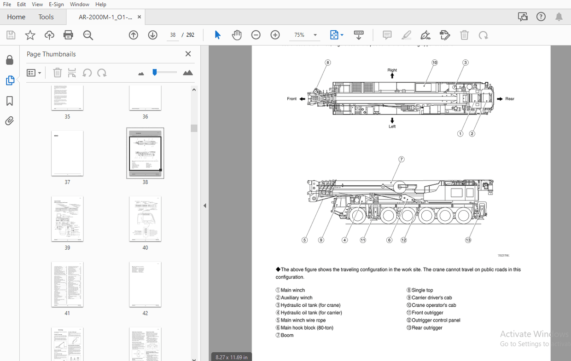Image resolution: width=571 pixels, height=361 pixels.
Task: Print the document
Action: point(68,35)
